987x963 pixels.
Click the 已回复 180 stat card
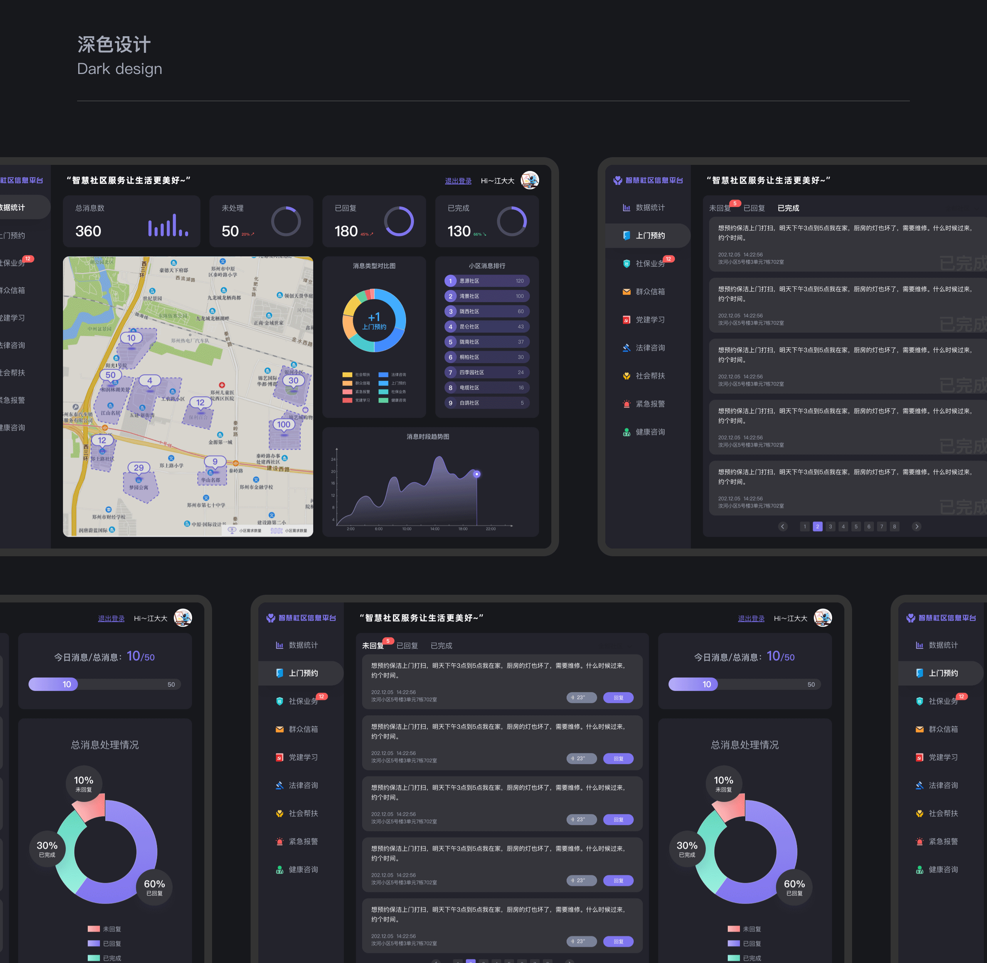pos(374,221)
